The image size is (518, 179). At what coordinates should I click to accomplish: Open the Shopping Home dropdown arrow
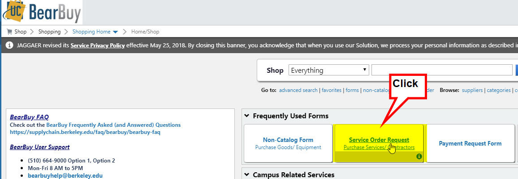click(115, 32)
